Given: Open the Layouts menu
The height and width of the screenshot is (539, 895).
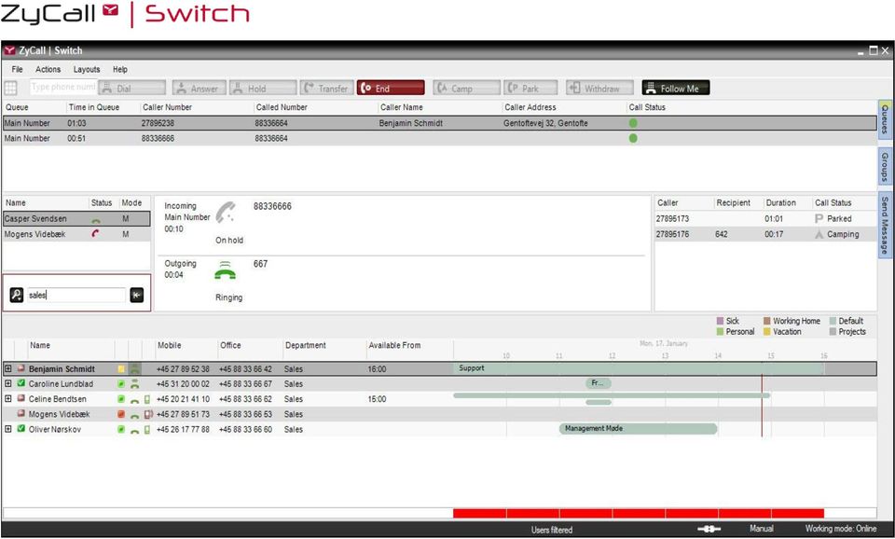Looking at the screenshot, I should coord(87,69).
